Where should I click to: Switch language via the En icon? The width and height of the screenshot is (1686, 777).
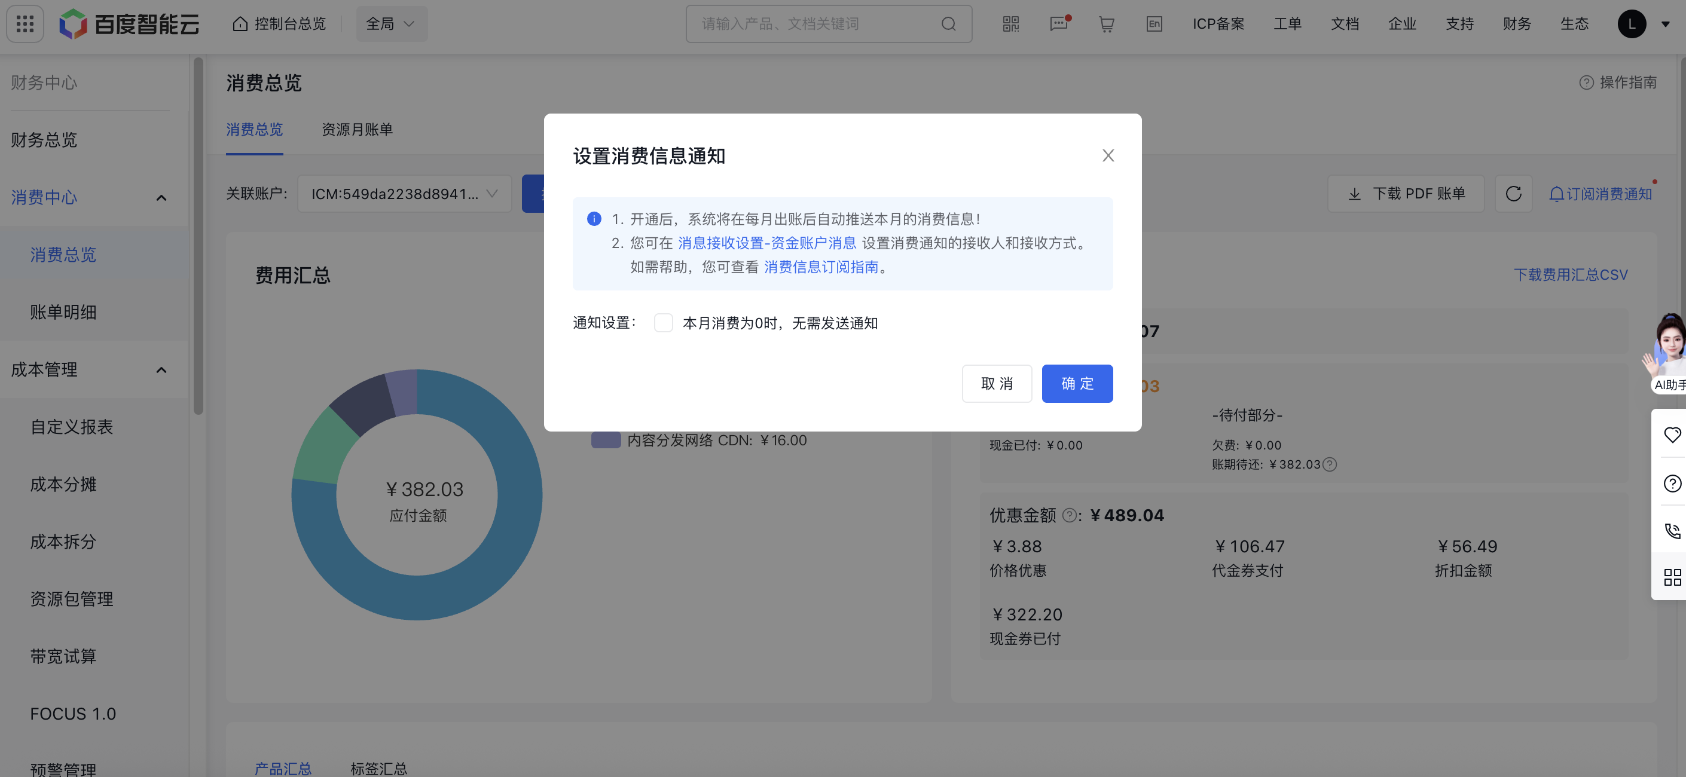pos(1154,23)
